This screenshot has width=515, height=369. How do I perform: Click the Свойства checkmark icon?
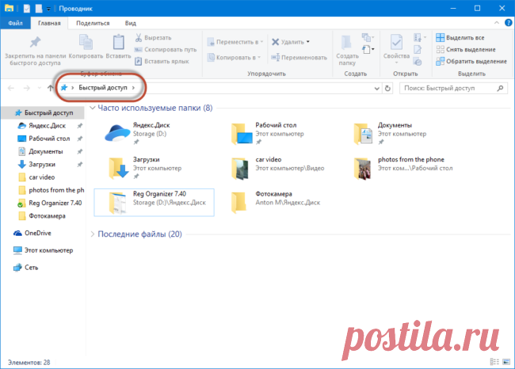coord(396,43)
